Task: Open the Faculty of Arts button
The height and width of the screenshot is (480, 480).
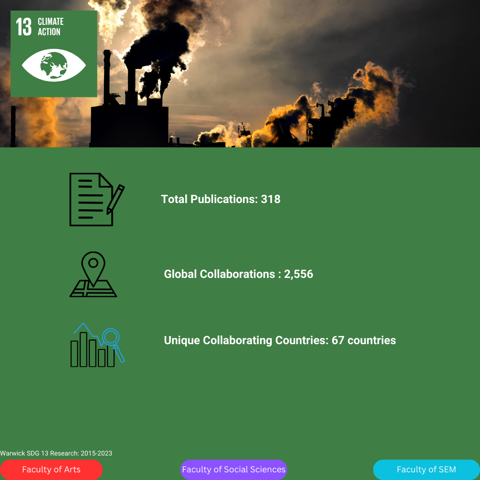Action: (51, 469)
